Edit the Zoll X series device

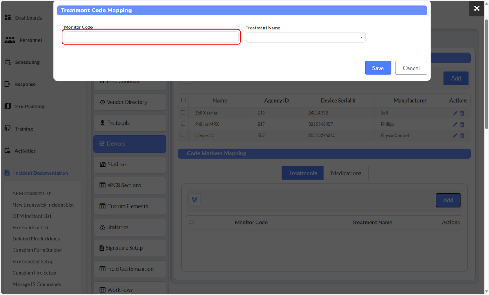[x=455, y=113]
